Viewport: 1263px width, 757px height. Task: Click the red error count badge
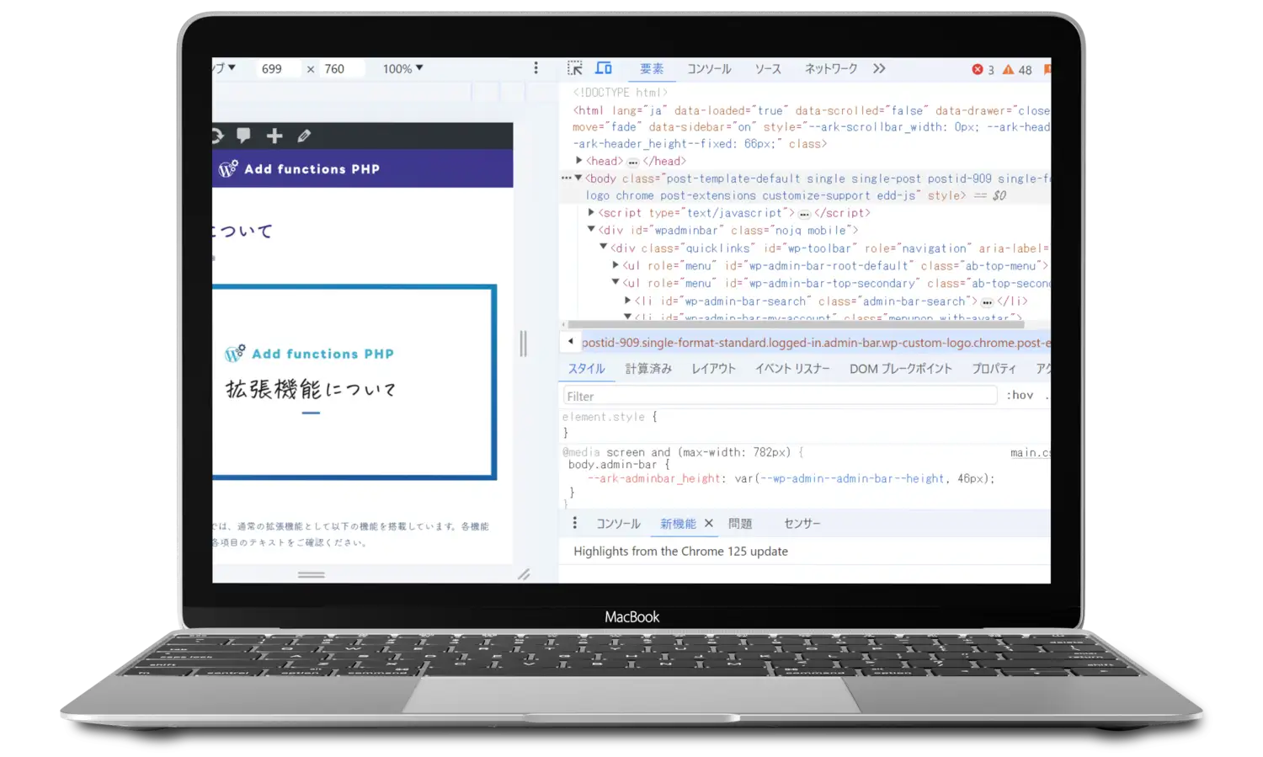click(983, 70)
